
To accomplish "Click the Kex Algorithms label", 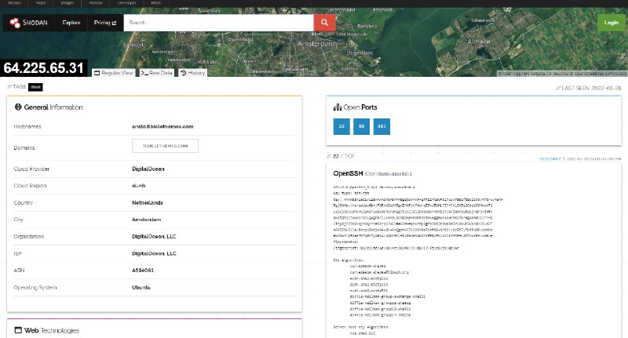I will tap(349, 260).
